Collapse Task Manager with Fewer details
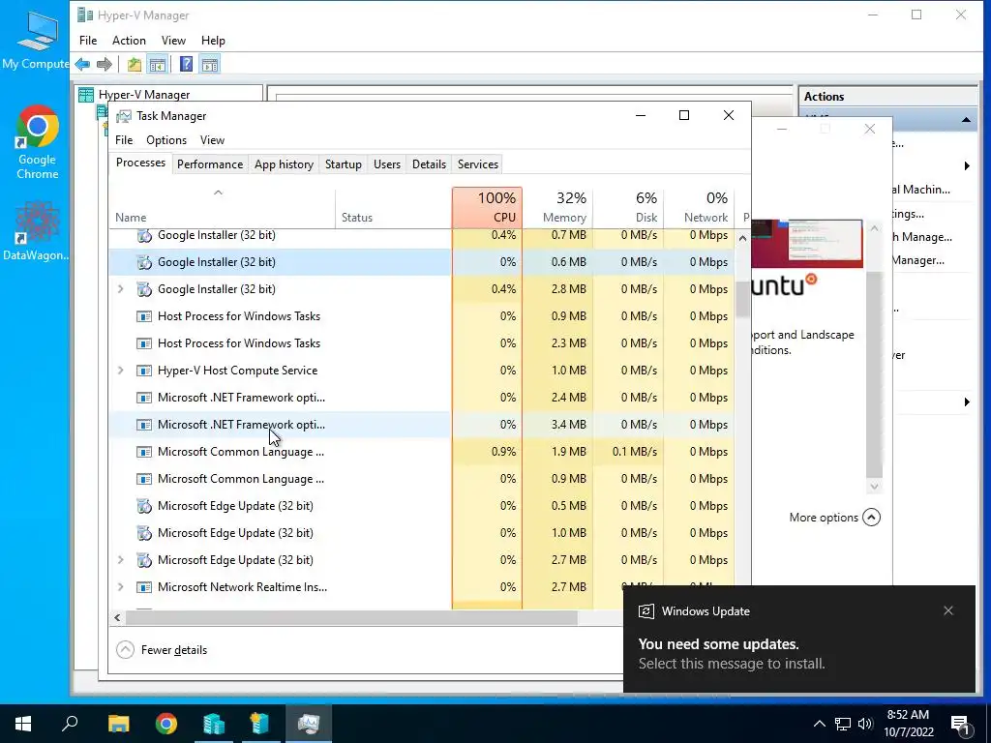This screenshot has height=743, width=991. pyautogui.click(x=162, y=649)
